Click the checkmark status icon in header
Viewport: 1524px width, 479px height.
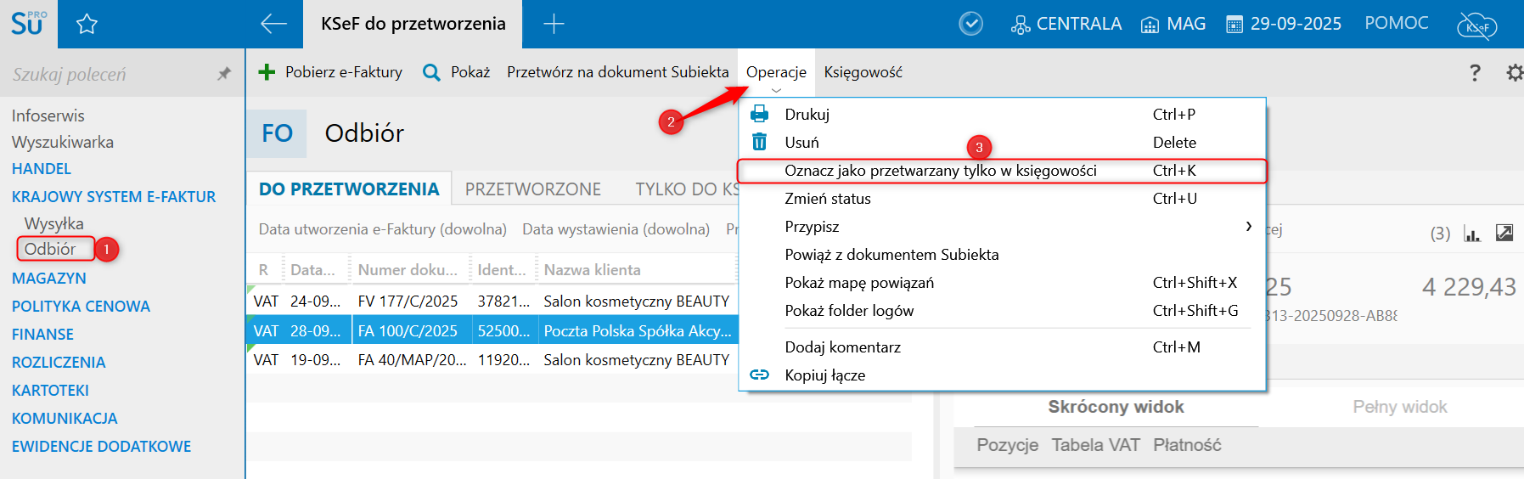tap(970, 24)
